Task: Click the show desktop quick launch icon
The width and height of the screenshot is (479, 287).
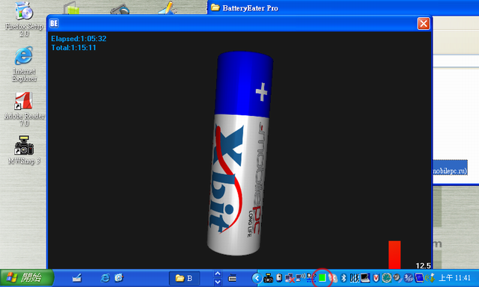Action: click(77, 278)
